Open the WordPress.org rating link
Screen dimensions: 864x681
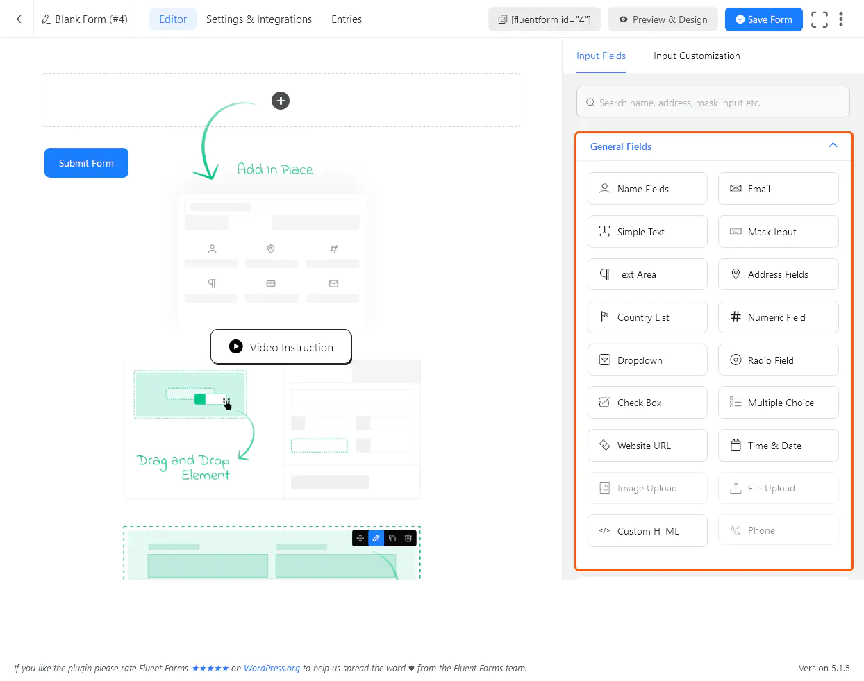point(272,669)
